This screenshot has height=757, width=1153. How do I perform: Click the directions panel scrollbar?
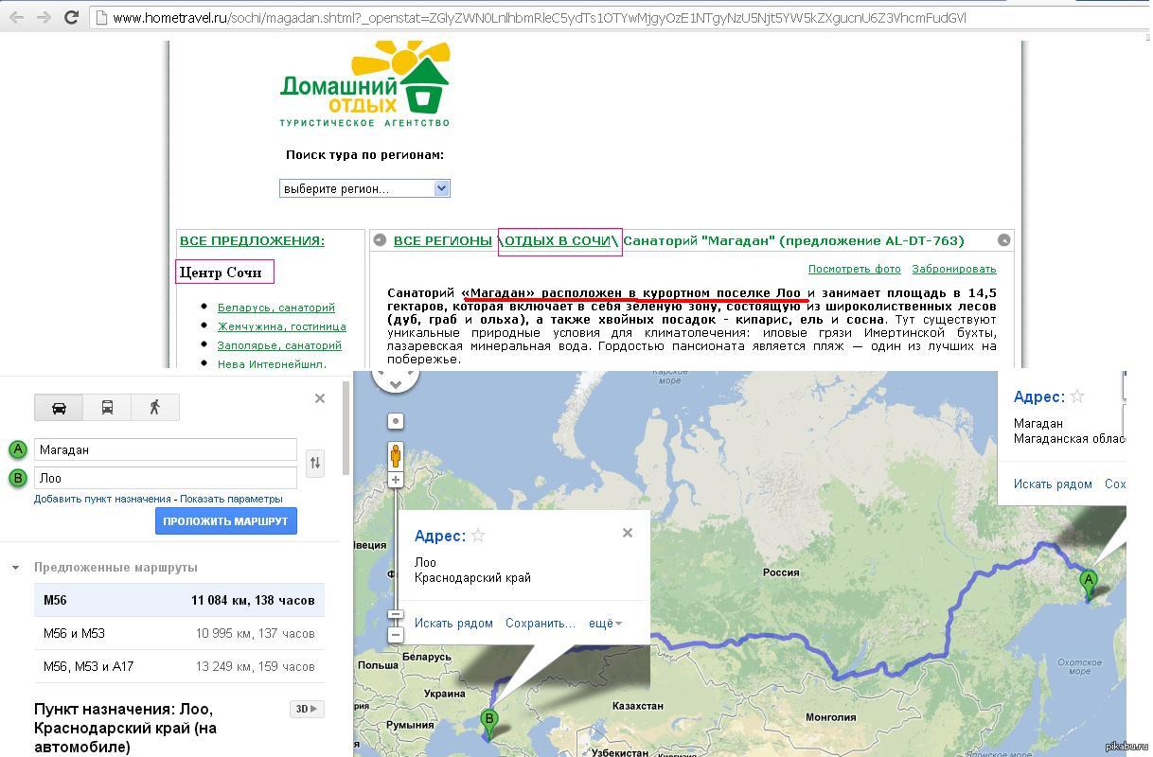345,427
